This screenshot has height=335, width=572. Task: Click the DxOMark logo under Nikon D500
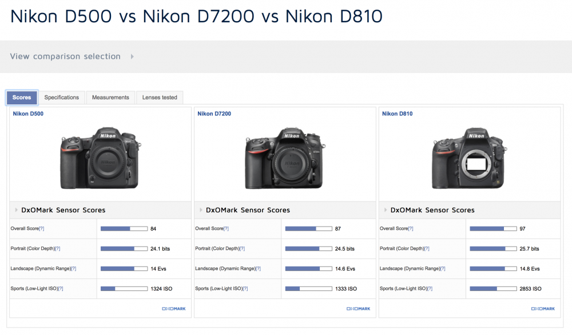click(x=174, y=309)
